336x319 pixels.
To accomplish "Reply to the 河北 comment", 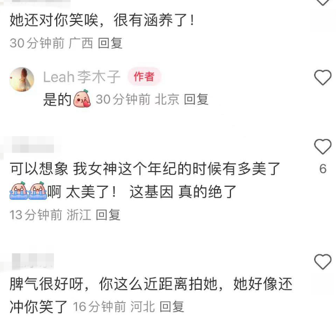I will click(x=172, y=307).
